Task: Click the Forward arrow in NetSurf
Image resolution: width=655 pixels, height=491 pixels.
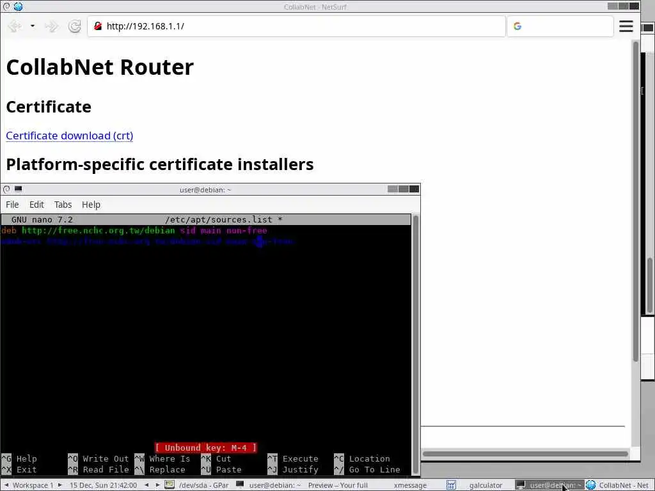Action: 52,26
